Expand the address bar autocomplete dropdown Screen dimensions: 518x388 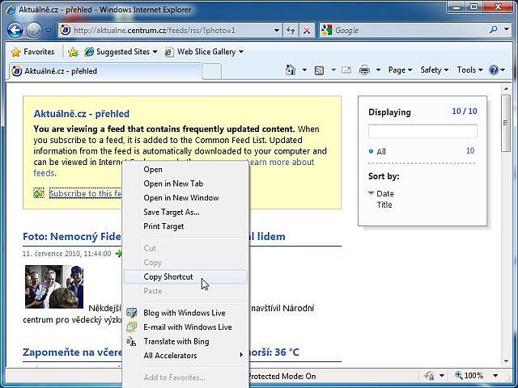[277, 31]
